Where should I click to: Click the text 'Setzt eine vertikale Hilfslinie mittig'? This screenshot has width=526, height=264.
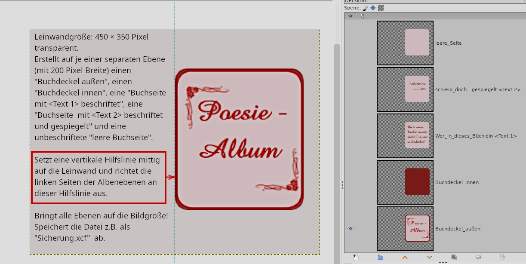tap(97, 160)
